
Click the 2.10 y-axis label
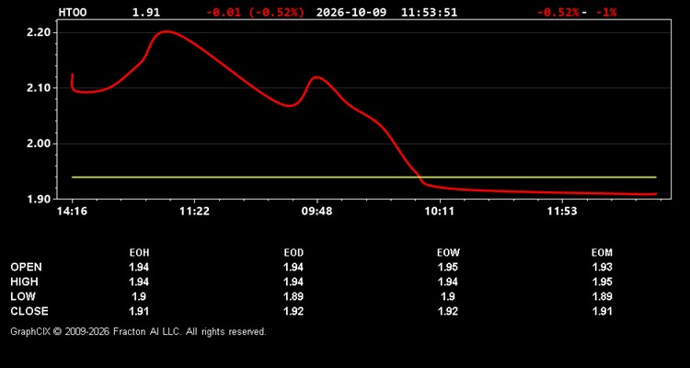pyautogui.click(x=40, y=88)
